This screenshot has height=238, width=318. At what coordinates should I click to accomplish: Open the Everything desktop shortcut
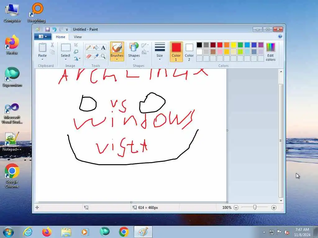(36, 12)
